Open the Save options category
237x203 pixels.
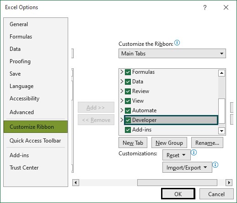pyautogui.click(x=36, y=74)
